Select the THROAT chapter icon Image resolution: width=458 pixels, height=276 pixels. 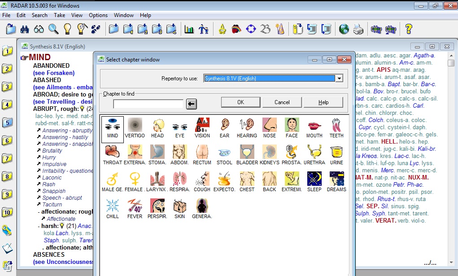113,156
